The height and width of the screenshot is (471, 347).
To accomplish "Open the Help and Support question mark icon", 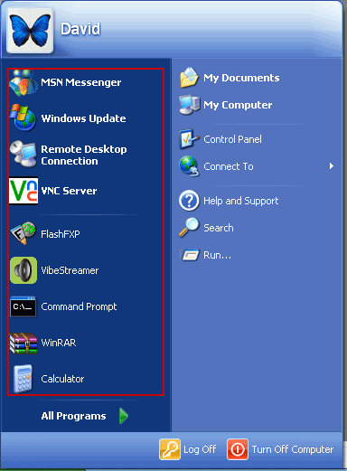I will [x=189, y=201].
